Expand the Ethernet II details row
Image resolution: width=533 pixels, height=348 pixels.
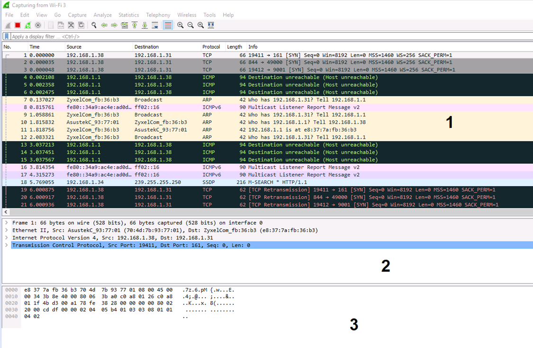click(x=7, y=231)
